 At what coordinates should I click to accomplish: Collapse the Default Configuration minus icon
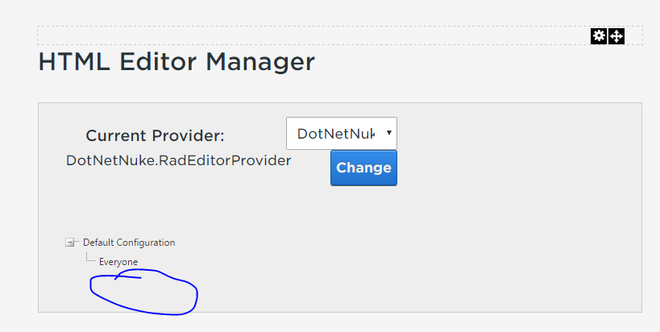[70, 243]
